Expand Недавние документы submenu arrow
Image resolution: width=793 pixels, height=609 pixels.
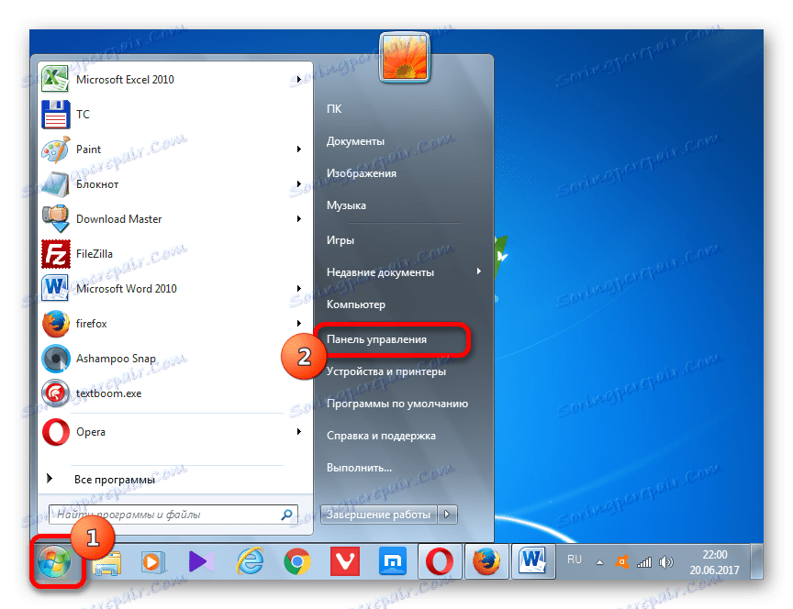coord(478,271)
